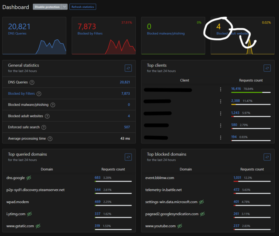
Task: Show help for Enforced safe search
Action: [44, 127]
